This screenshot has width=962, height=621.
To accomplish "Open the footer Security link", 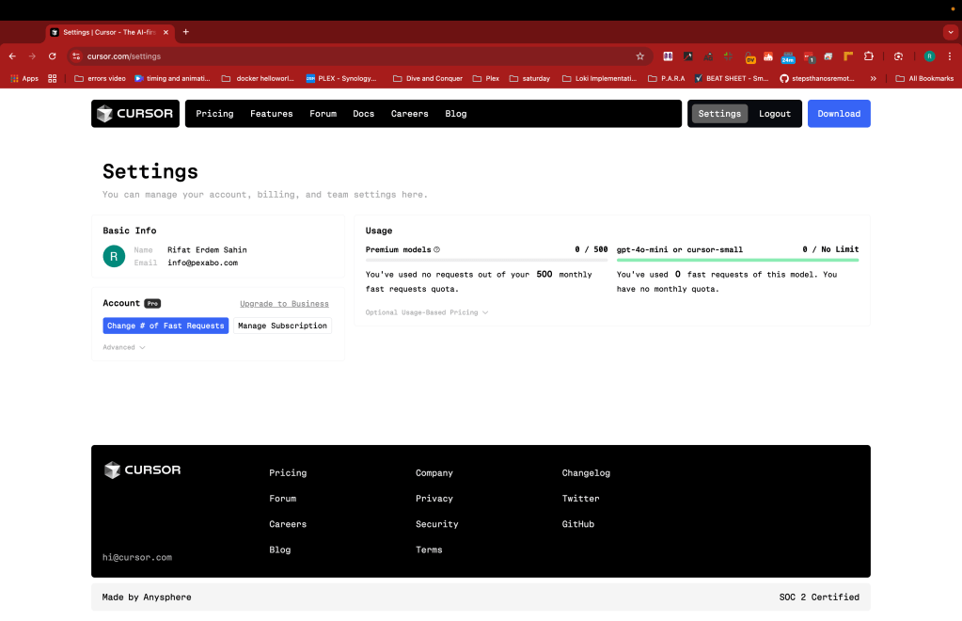I will 437,525.
